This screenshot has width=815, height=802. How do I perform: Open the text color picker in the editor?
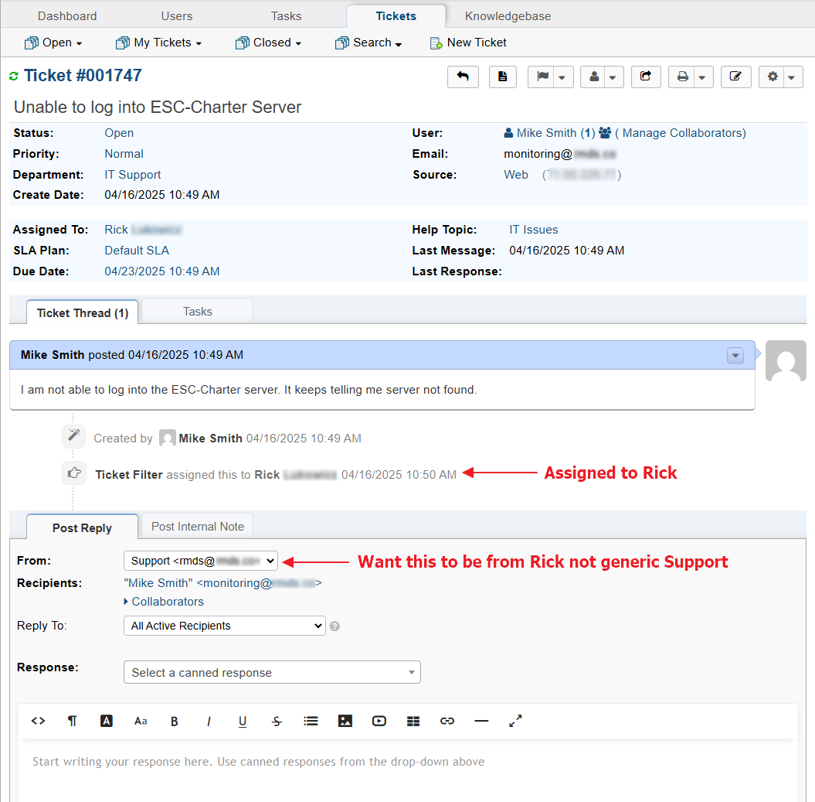[107, 721]
